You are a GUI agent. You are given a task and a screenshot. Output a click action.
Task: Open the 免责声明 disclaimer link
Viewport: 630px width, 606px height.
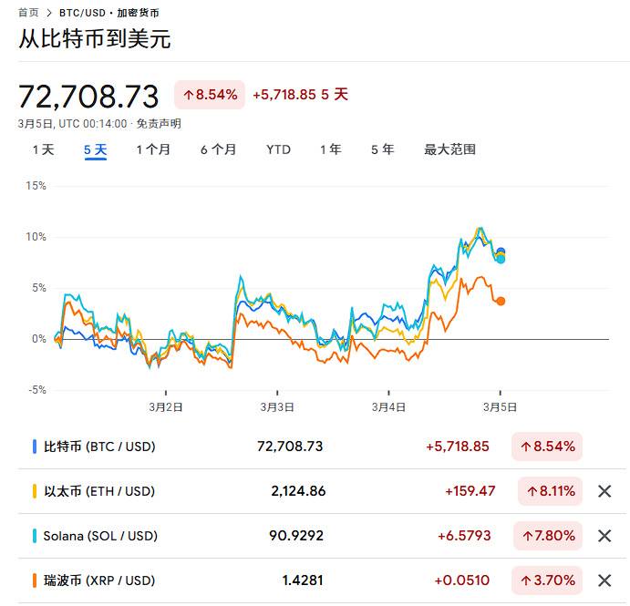pos(159,124)
